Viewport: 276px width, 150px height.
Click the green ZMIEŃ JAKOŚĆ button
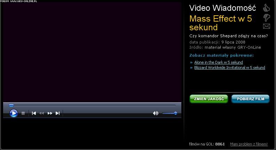(x=209, y=99)
